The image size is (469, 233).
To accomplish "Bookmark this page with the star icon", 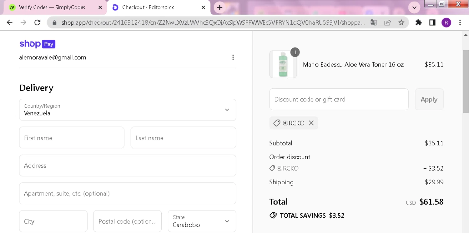I will coord(401,22).
